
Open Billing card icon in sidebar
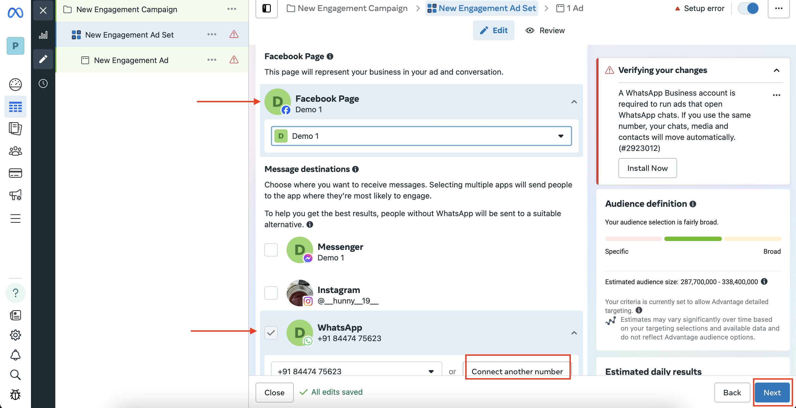click(x=15, y=173)
